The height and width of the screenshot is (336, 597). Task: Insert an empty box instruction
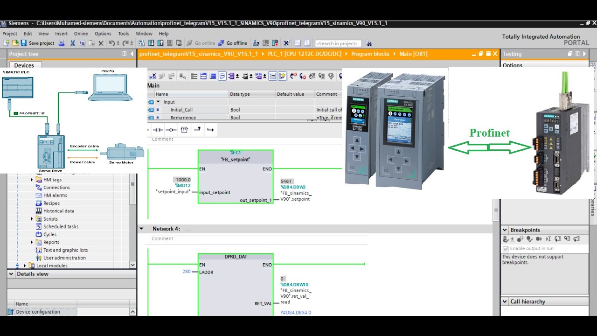pos(184,130)
